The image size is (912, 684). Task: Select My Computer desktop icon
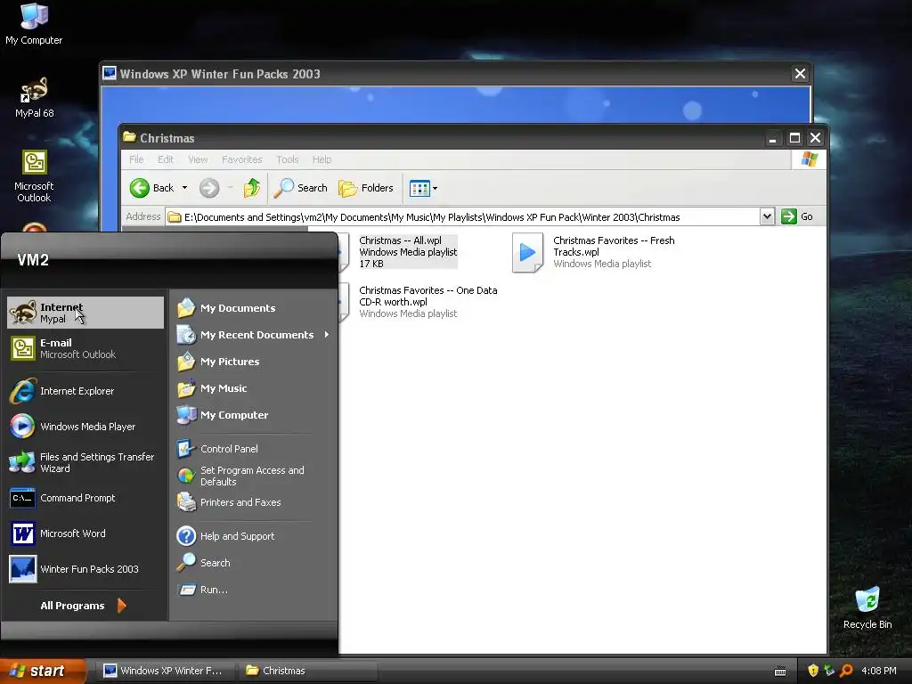pyautogui.click(x=34, y=24)
